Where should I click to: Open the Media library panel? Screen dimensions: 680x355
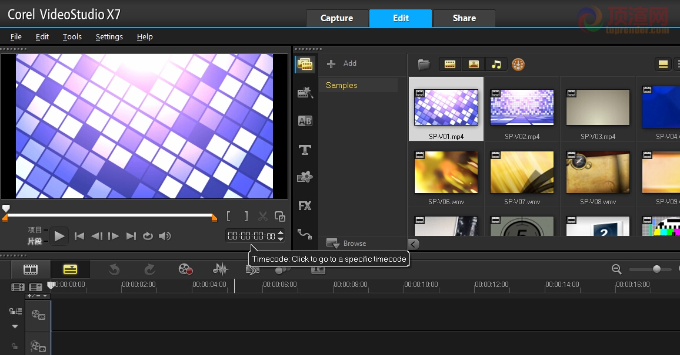pos(305,65)
